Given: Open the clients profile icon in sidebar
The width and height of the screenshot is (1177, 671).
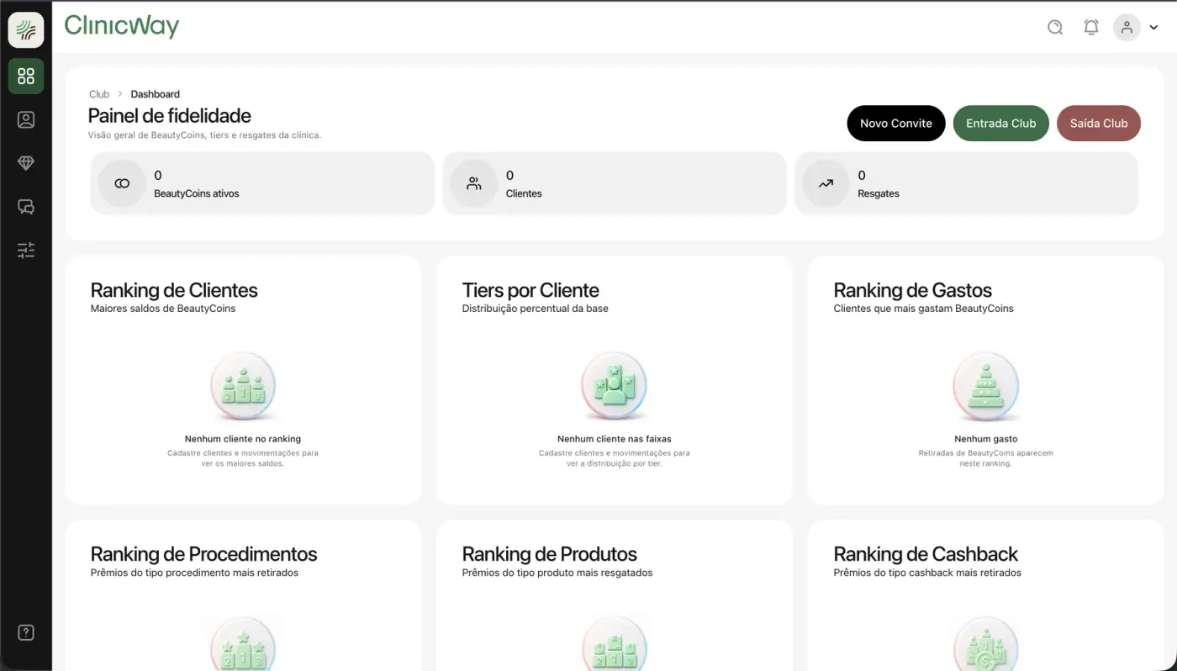Looking at the screenshot, I should [x=26, y=120].
